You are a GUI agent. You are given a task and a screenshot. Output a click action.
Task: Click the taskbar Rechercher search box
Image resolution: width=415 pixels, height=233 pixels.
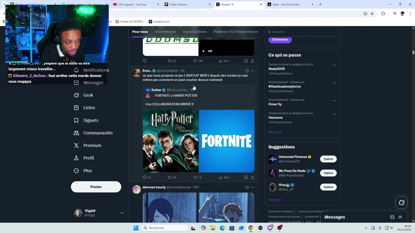tap(165, 228)
